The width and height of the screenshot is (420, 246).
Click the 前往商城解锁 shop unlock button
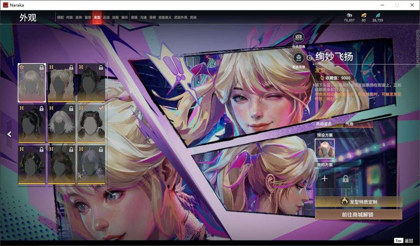pyautogui.click(x=358, y=214)
